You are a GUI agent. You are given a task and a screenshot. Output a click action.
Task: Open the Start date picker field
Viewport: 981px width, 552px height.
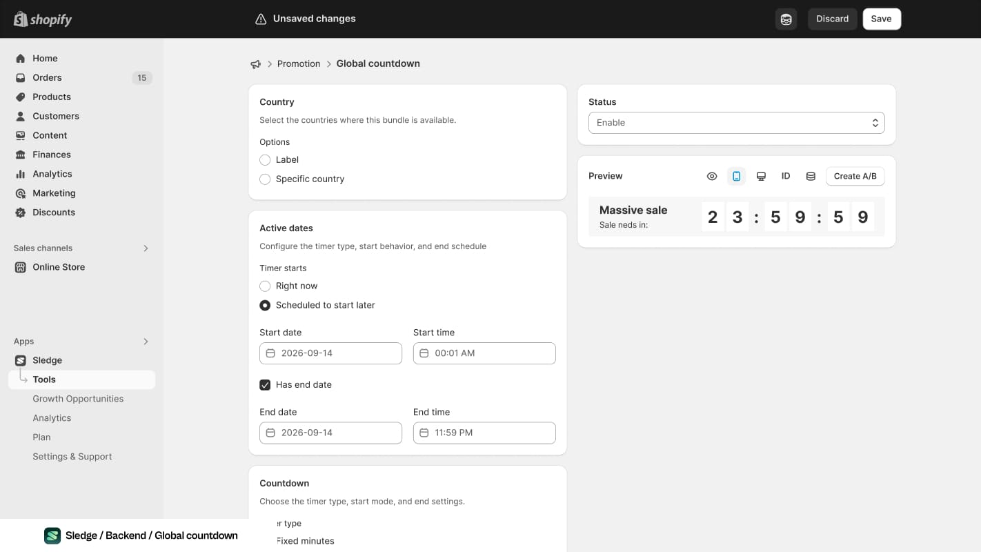point(330,353)
